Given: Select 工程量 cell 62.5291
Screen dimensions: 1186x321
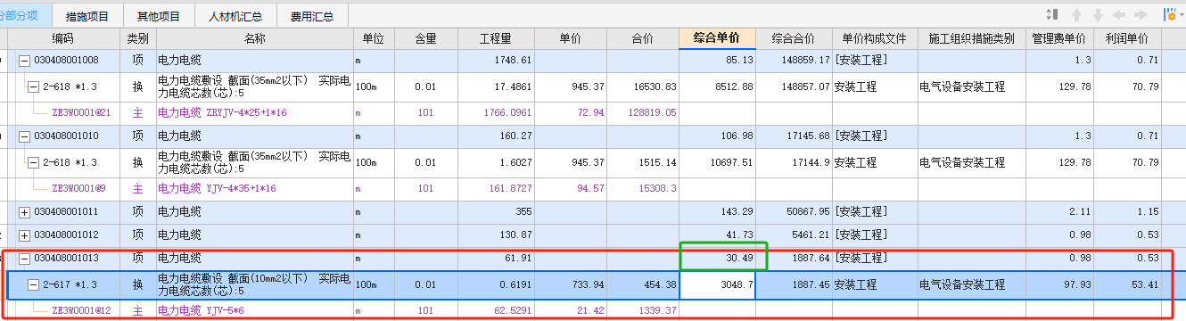Looking at the screenshot, I should pyautogui.click(x=496, y=309).
